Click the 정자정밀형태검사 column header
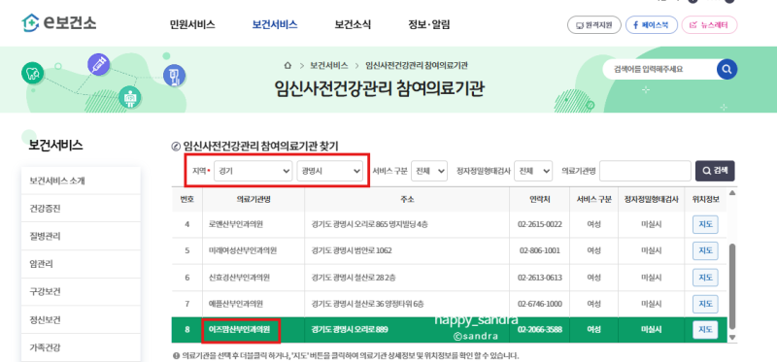 tap(652, 199)
